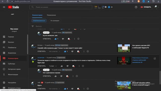The width and height of the screenshot is (161, 91).
Task: Open the account avatar menu
Action: tap(156, 7)
